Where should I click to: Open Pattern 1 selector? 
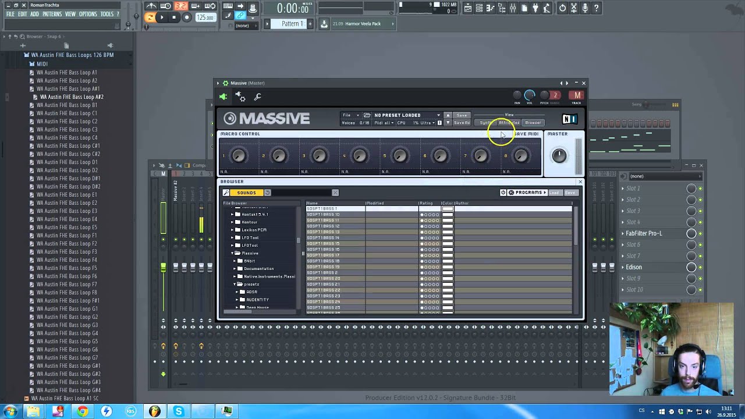pos(292,24)
